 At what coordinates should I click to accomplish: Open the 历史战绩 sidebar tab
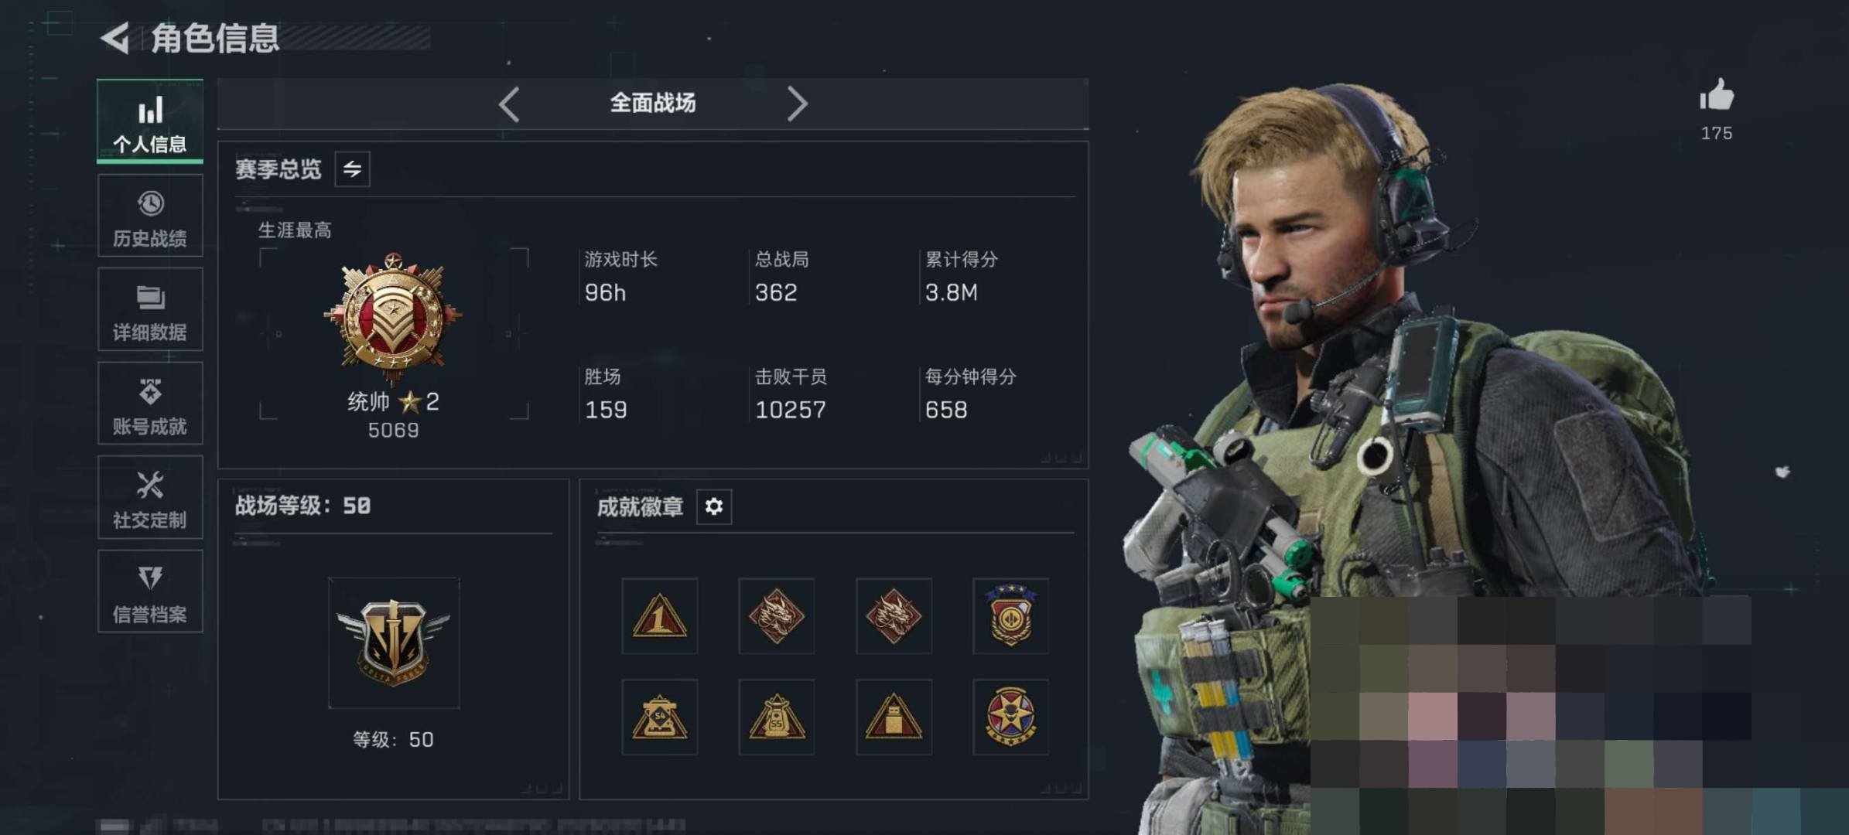click(x=150, y=216)
